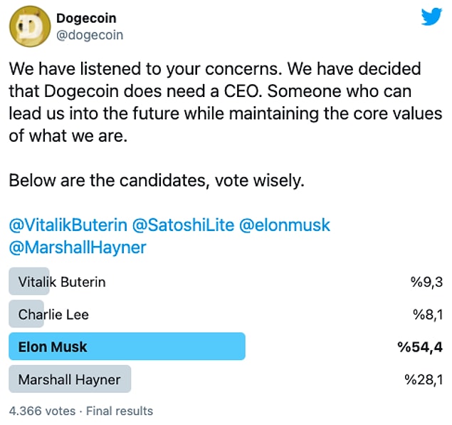The width and height of the screenshot is (452, 425).
Task: Open the @VitalikButerin mention
Action: click(x=68, y=225)
